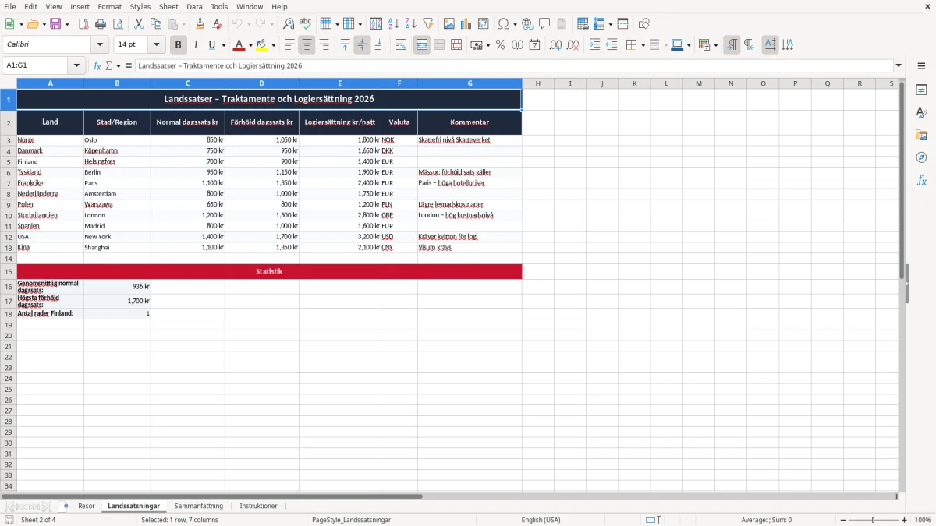936x526 pixels.
Task: Switch to the Sammanfattning sheet tab
Action: click(199, 506)
